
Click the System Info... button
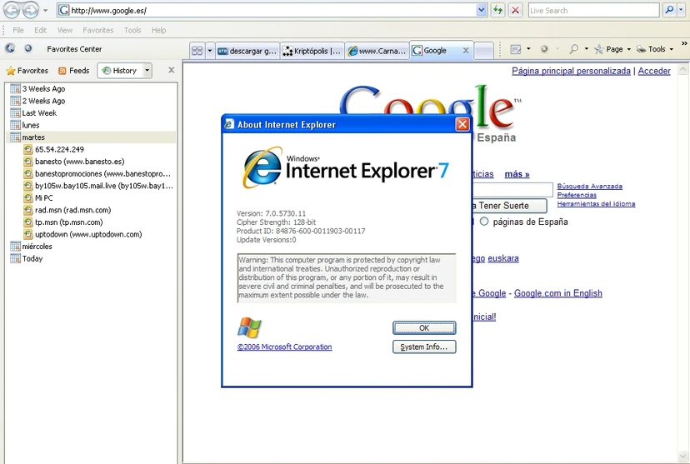[x=424, y=347]
